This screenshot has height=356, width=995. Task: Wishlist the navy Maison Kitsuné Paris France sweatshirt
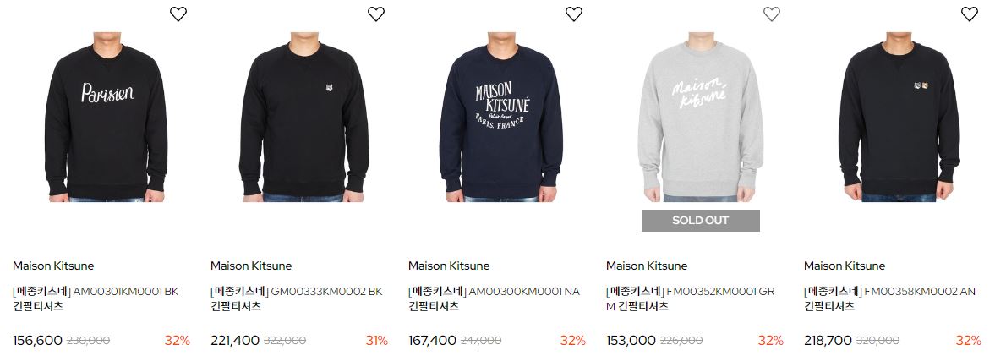(x=574, y=14)
